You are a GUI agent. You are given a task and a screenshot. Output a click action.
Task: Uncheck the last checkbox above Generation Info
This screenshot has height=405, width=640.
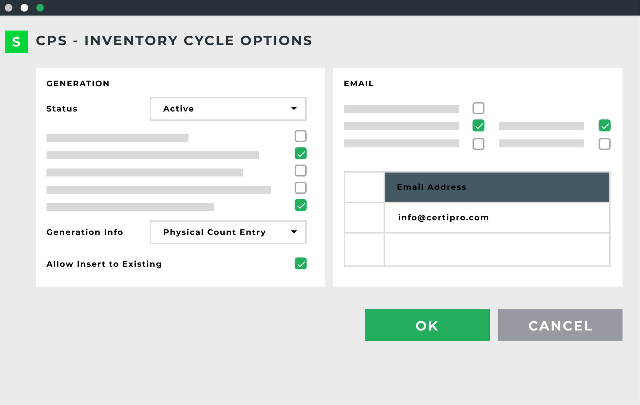click(x=301, y=205)
